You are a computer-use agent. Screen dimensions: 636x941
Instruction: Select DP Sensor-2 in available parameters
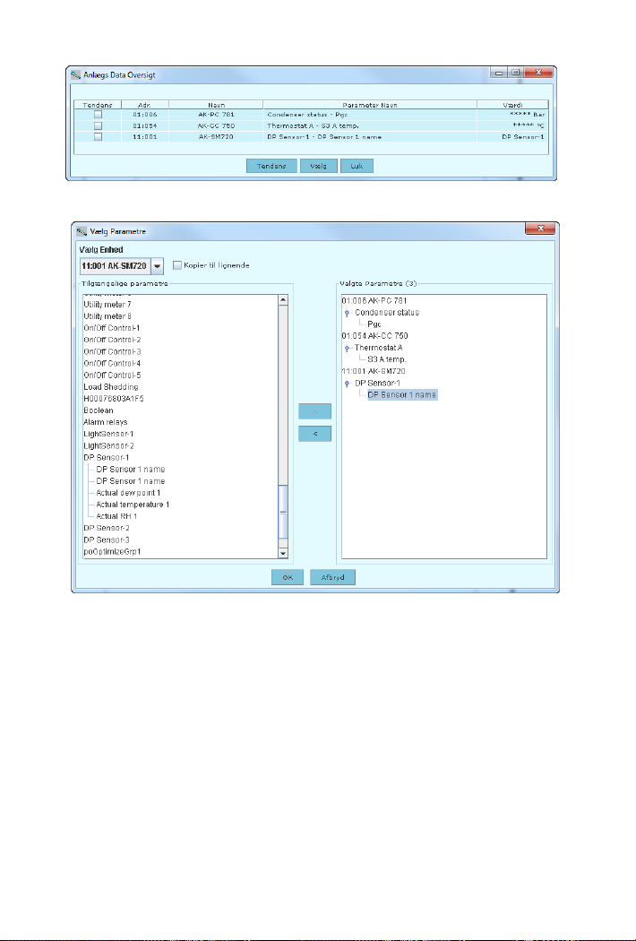(x=107, y=528)
